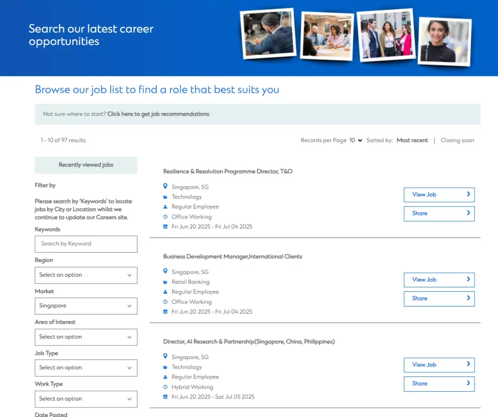Click clock icon beside Hybrid Working

(x=165, y=387)
